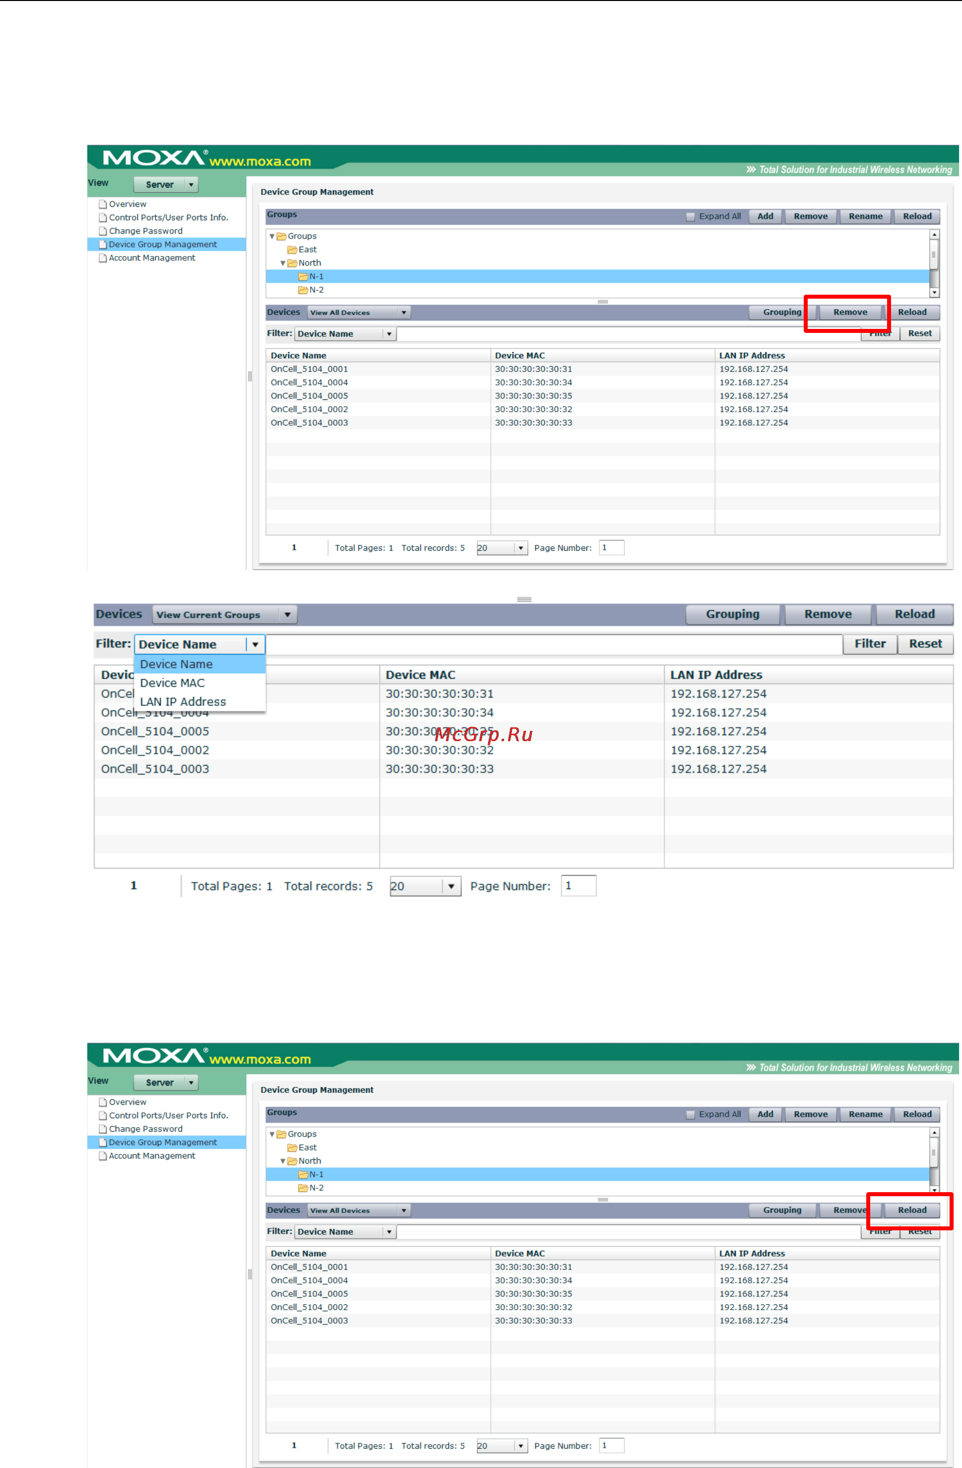Open www.moxa.com link in upper banner
The height and width of the screenshot is (1468, 962).
(x=259, y=162)
